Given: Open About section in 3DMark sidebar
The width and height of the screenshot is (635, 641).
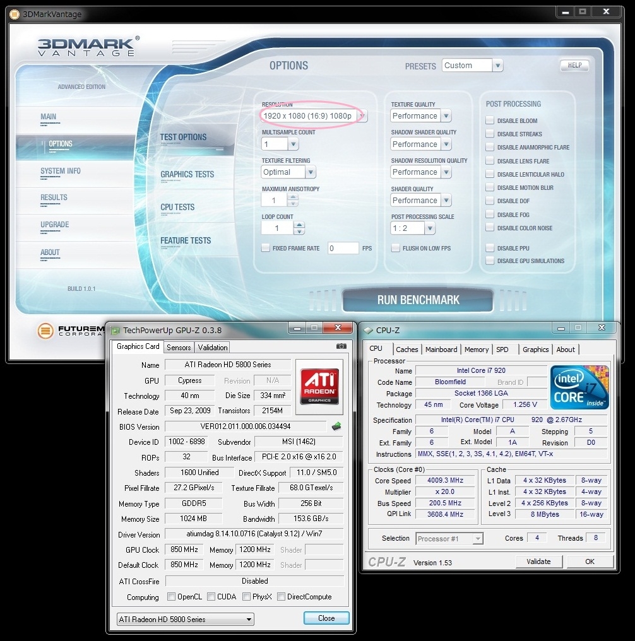Looking at the screenshot, I should click(50, 252).
